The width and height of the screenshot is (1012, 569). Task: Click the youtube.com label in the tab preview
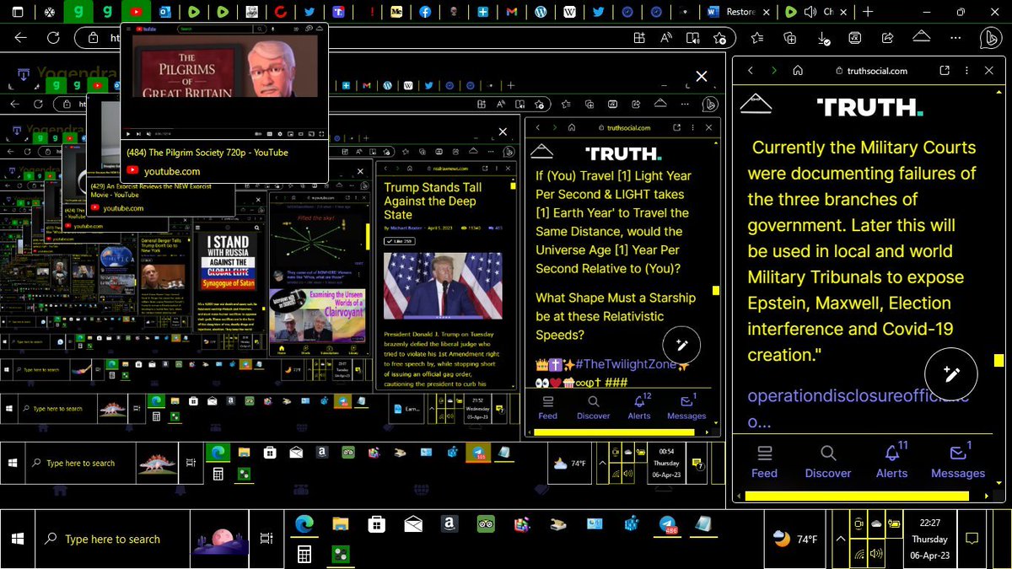(172, 171)
